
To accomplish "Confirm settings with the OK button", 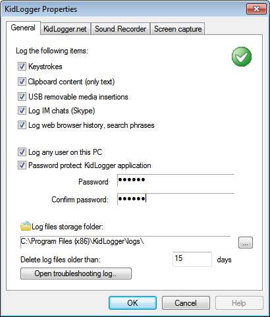I will (132, 303).
